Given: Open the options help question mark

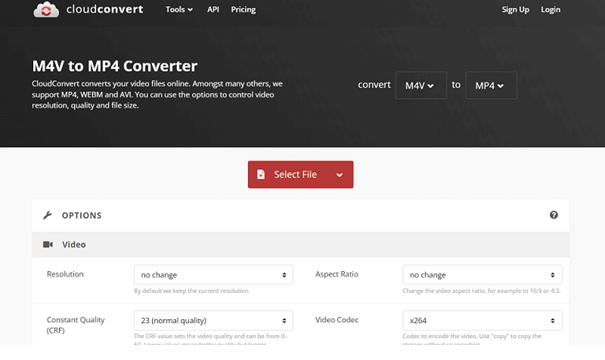Looking at the screenshot, I should pos(554,215).
